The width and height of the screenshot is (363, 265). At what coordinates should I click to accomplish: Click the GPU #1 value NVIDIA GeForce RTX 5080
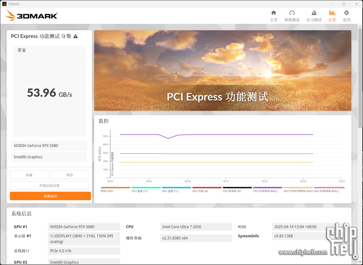[84, 227]
